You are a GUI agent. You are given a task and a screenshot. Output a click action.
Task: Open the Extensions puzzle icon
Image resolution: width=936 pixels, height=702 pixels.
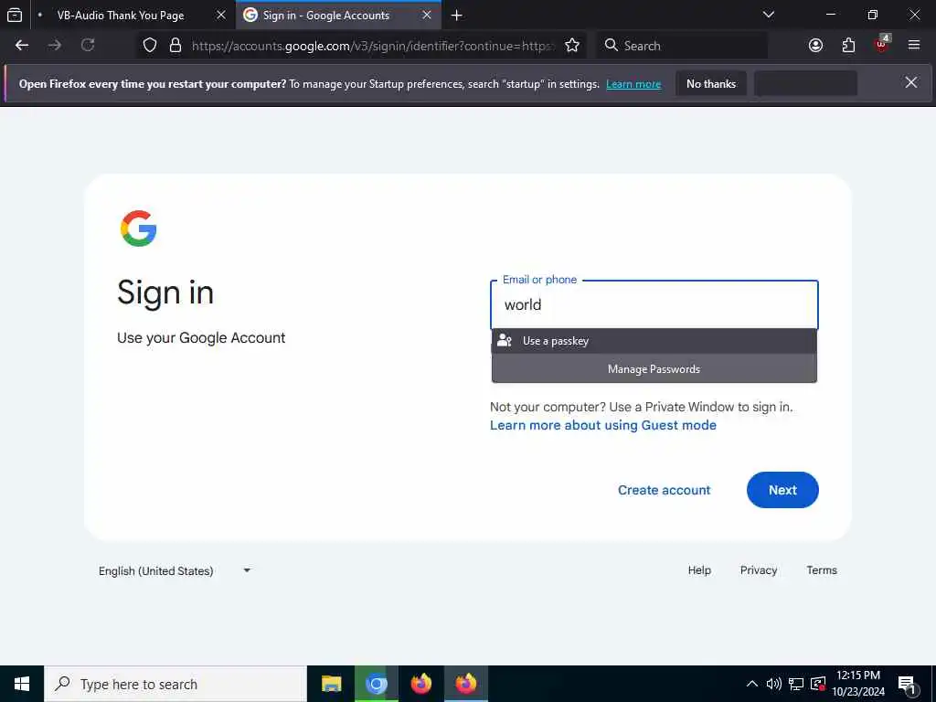(x=849, y=46)
